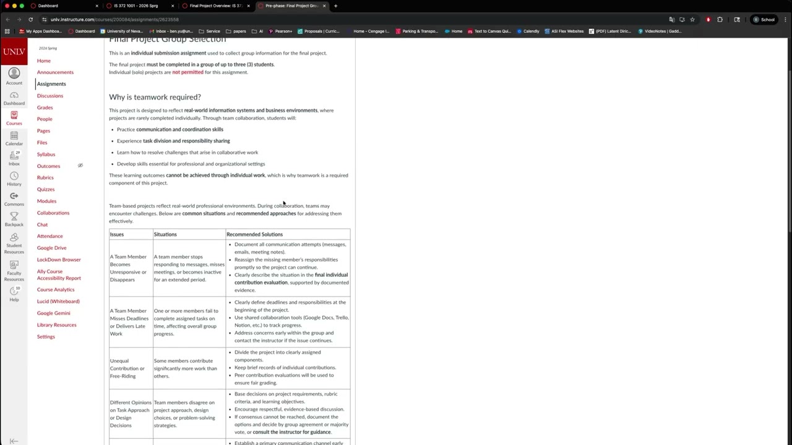Close the Pre-phase: Final Project Group tab
This screenshot has height=445, width=792.
pos(324,6)
